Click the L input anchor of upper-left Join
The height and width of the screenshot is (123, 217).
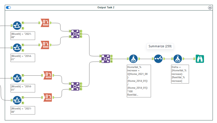70,31
